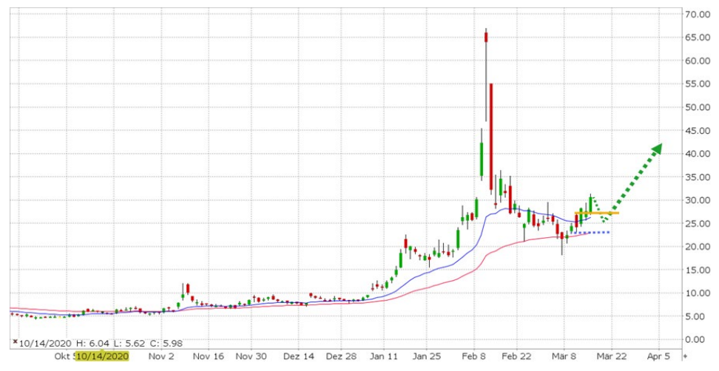
Task: Close the data readout with the x icon
Action: point(15,341)
